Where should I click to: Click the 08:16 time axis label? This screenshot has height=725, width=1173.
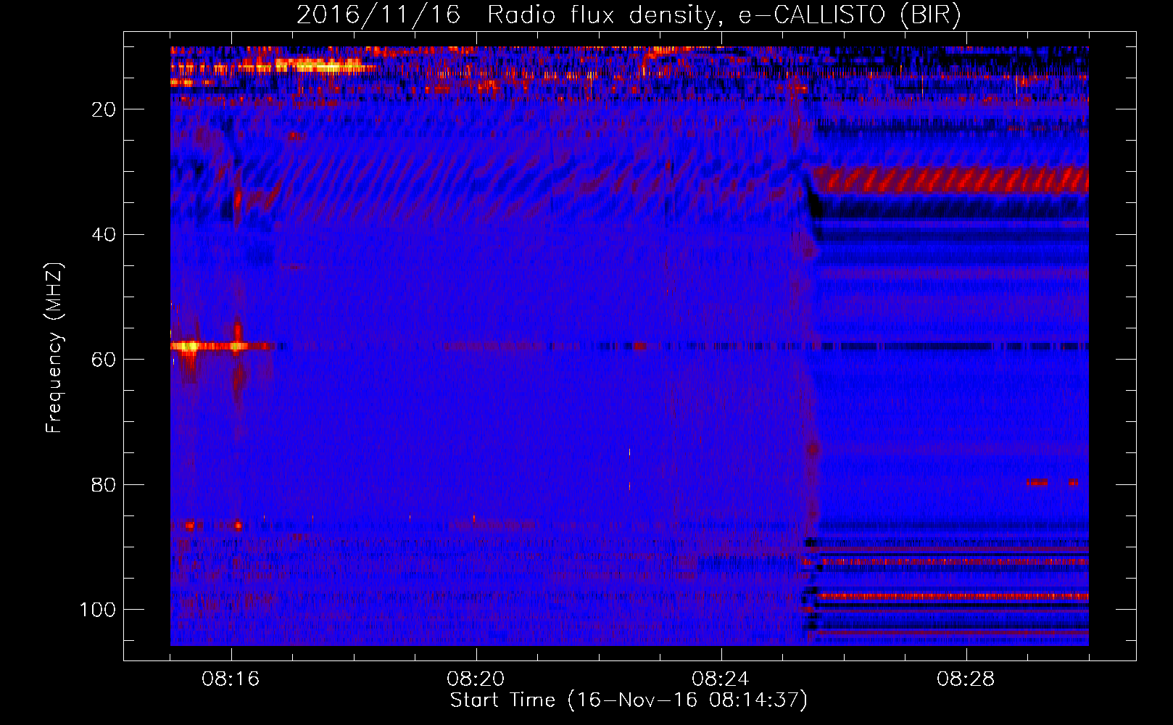231,679
